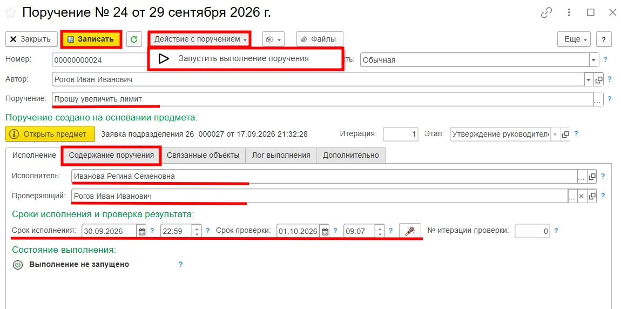The width and height of the screenshot is (621, 309).
Task: Show help for the Автор field
Action: (610, 79)
